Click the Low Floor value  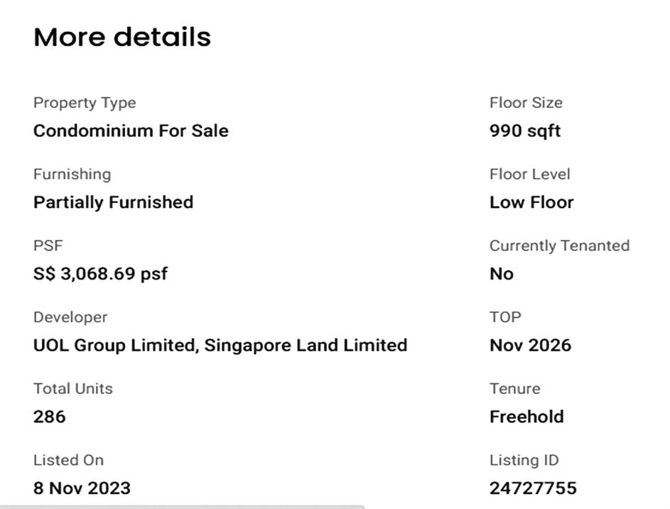pyautogui.click(x=531, y=202)
